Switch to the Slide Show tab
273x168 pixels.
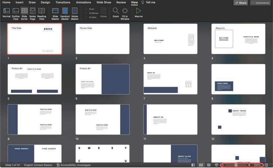click(x=104, y=3)
